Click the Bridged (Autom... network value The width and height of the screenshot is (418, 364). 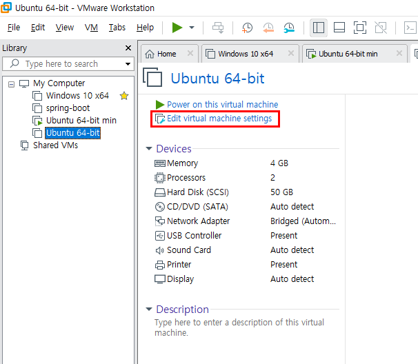[x=303, y=221]
